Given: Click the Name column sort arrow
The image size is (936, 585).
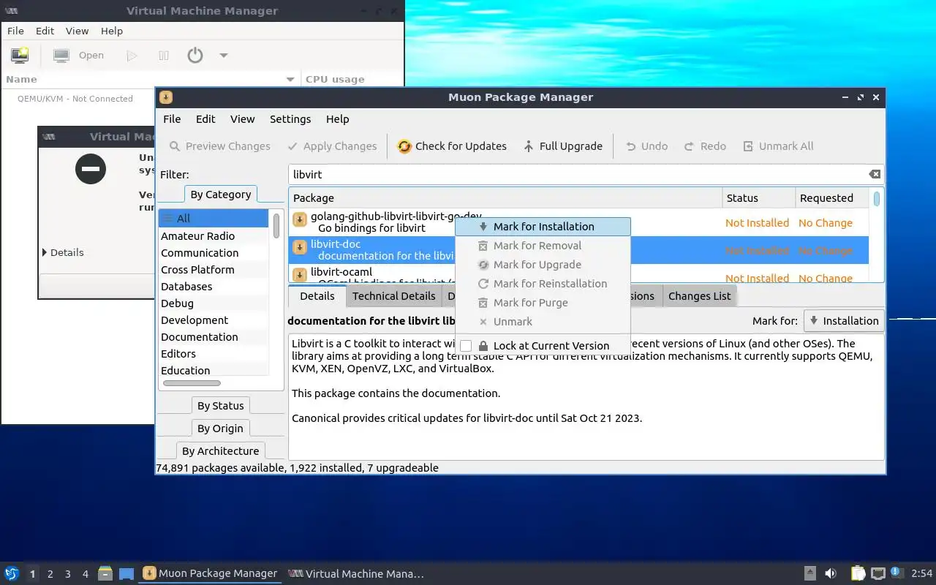Looking at the screenshot, I should click(290, 80).
